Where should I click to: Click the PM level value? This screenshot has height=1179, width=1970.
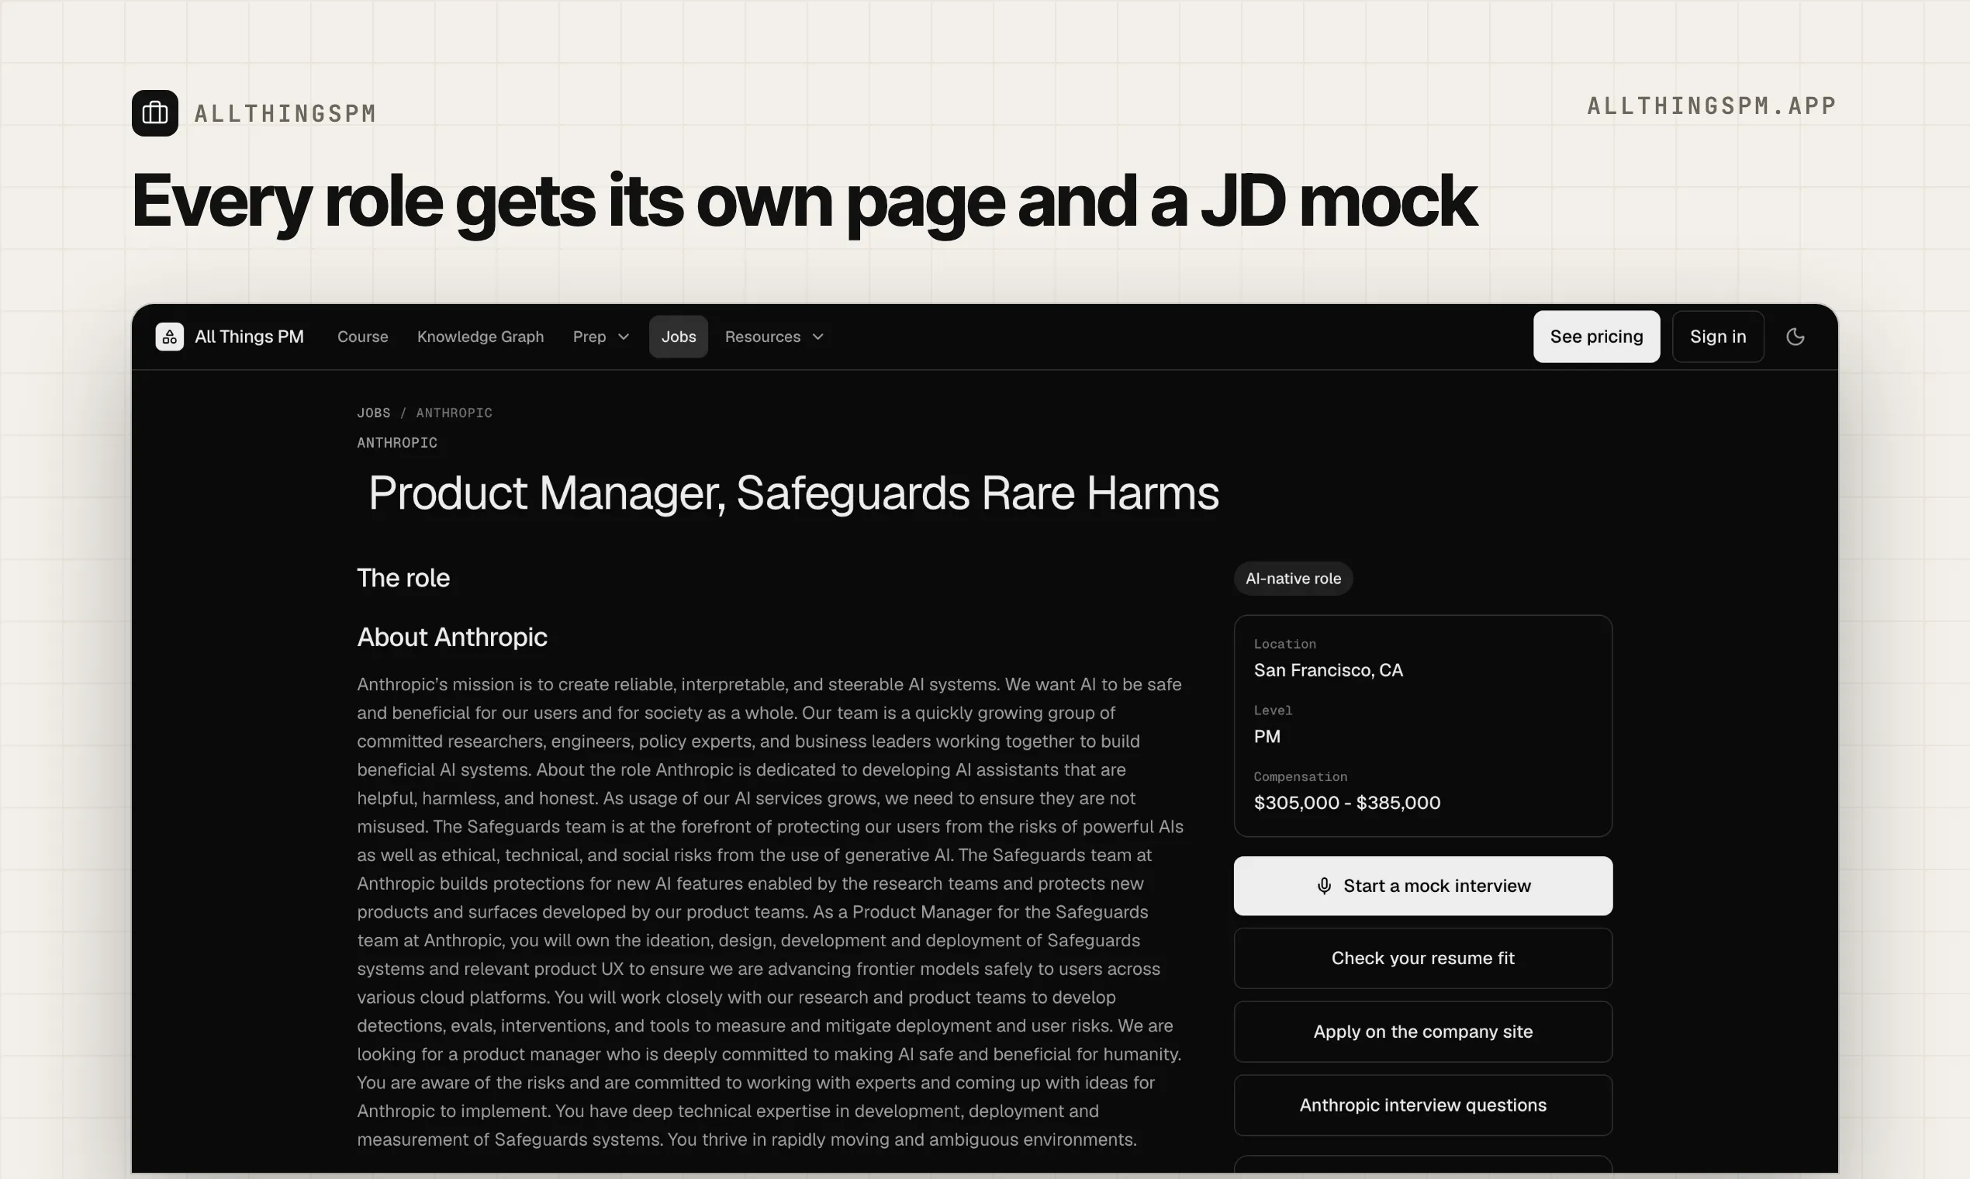pos(1267,736)
